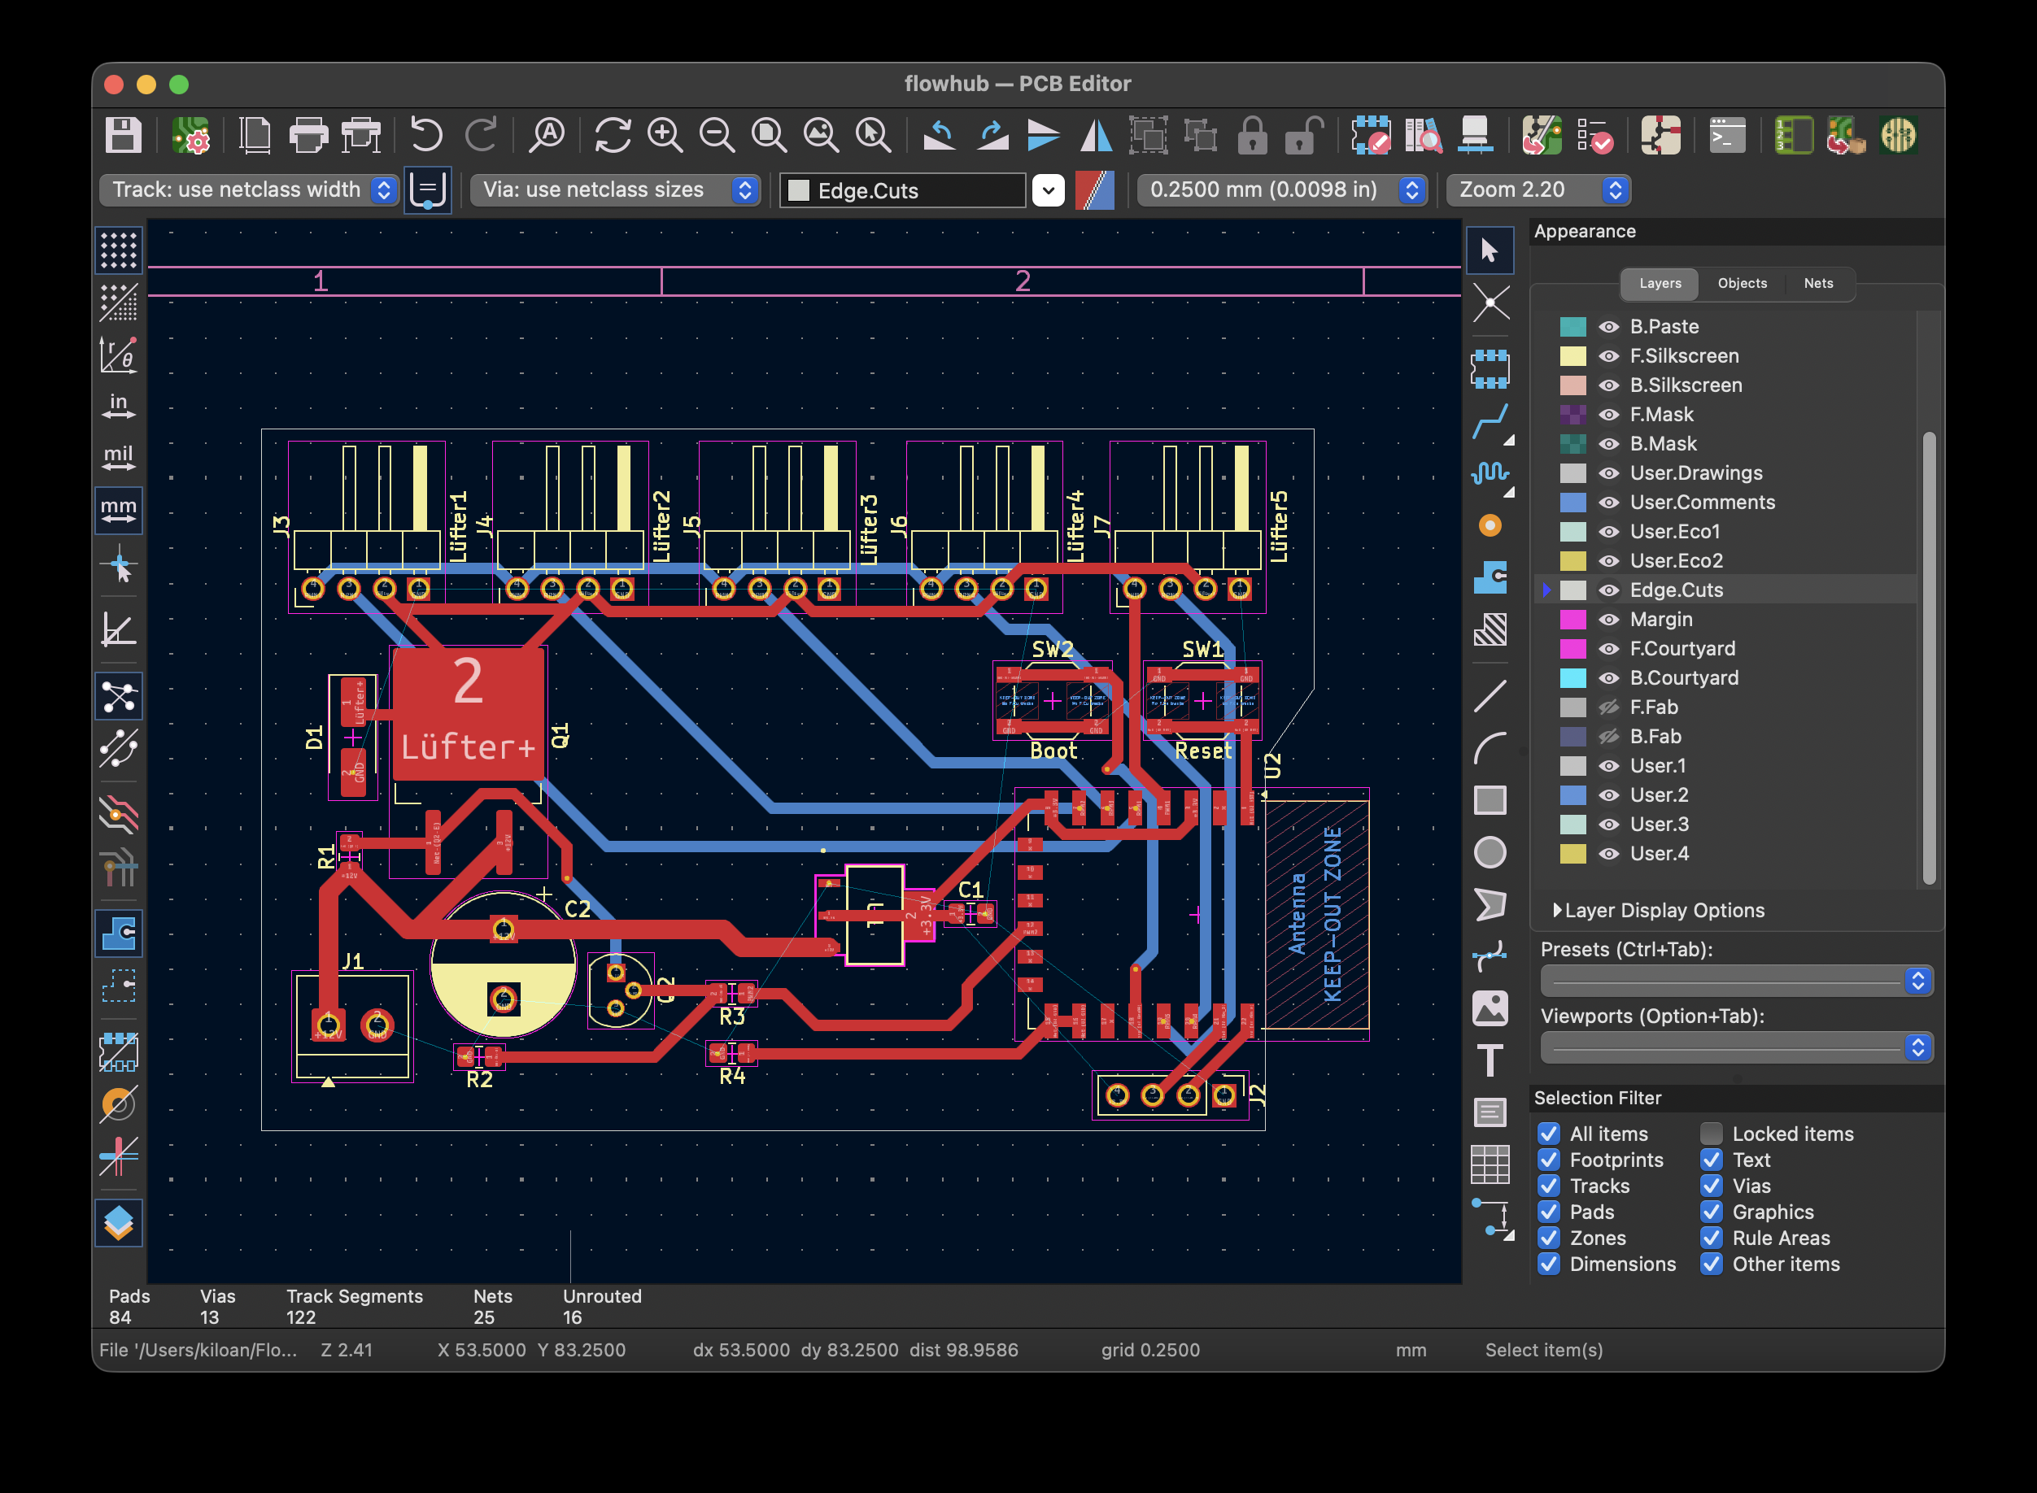Click the Undo arrow icon
Screen dimensions: 2037x1493
pyautogui.click(x=425, y=136)
